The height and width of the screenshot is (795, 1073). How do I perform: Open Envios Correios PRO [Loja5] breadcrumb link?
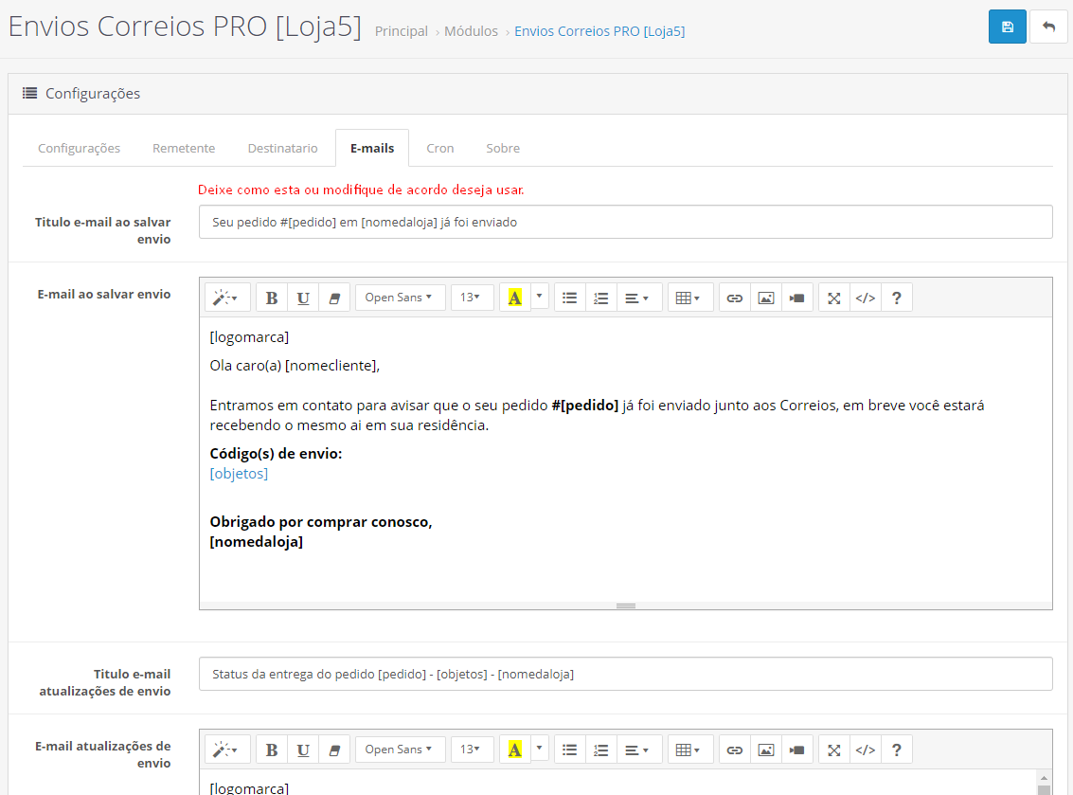tap(599, 31)
